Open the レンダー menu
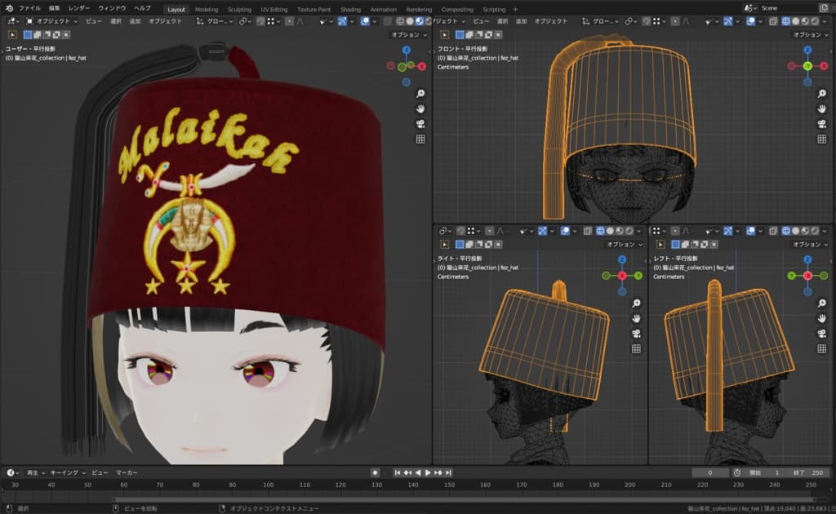 point(79,8)
